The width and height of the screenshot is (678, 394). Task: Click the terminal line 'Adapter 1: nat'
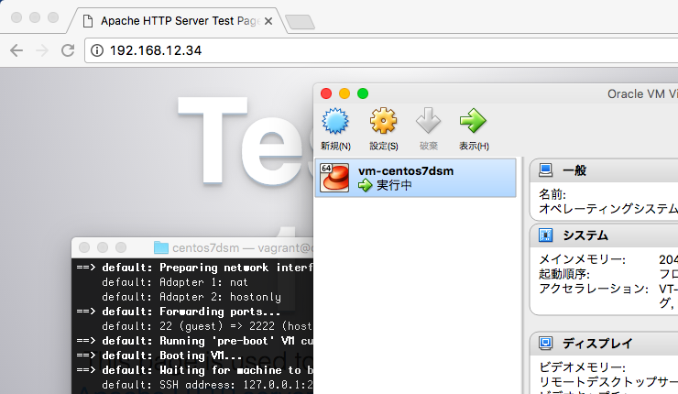[175, 282]
